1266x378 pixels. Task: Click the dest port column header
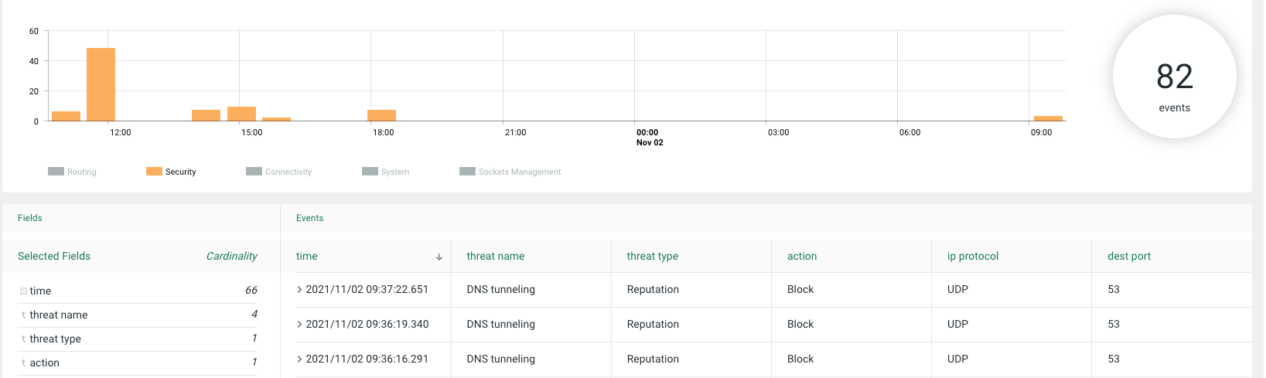click(x=1129, y=256)
